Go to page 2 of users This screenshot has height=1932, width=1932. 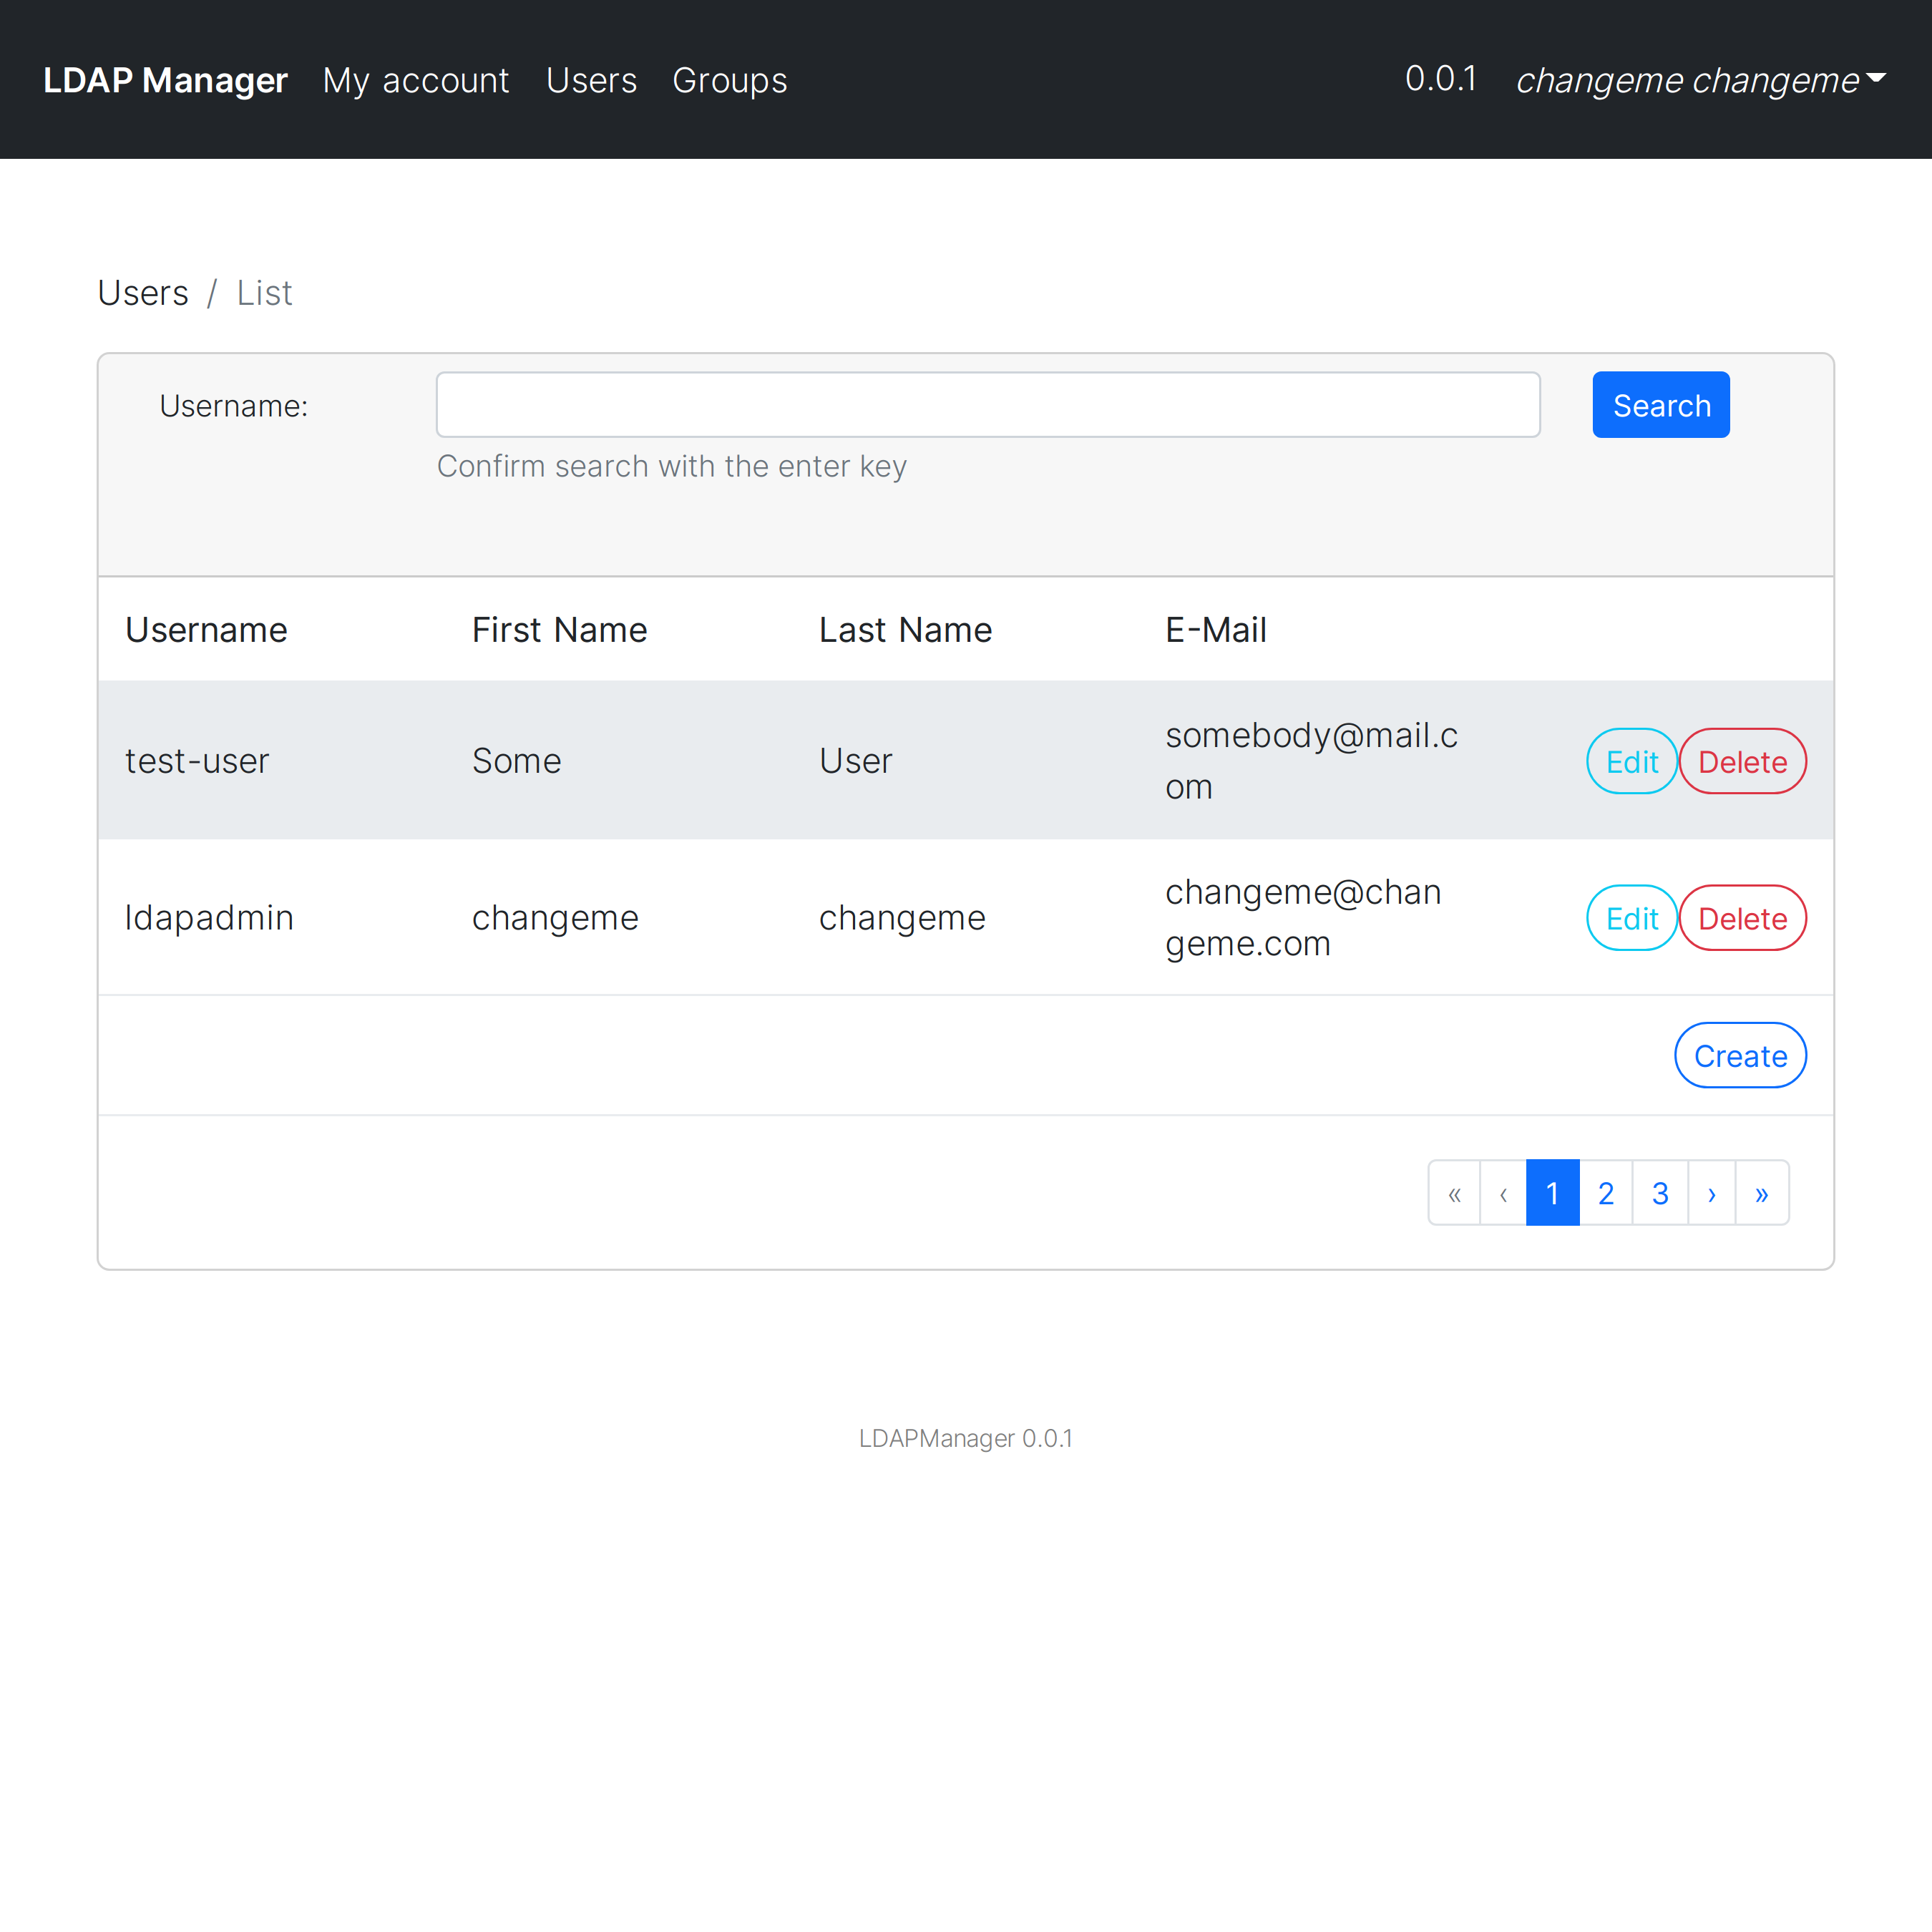coord(1605,1193)
